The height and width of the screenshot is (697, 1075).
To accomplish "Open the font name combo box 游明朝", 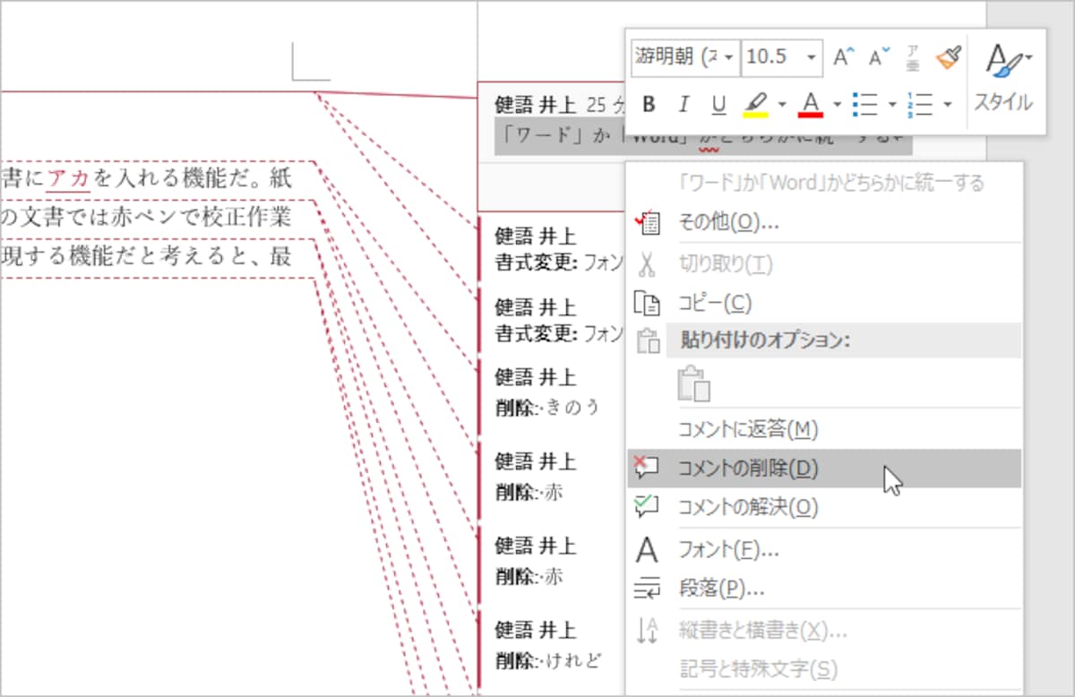I will 684,56.
